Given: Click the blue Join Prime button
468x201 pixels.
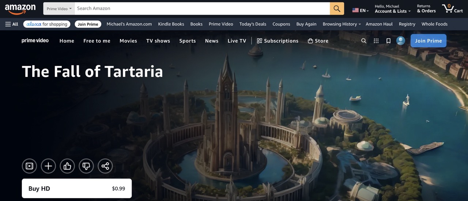Looking at the screenshot, I should point(429,41).
